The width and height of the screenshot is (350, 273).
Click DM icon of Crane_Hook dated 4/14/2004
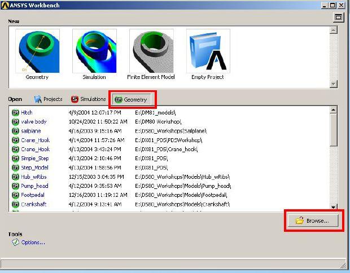(x=15, y=140)
